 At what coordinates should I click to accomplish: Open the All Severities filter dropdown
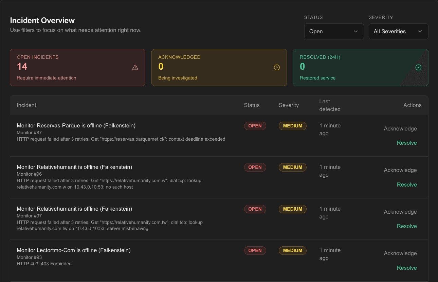coord(398,31)
